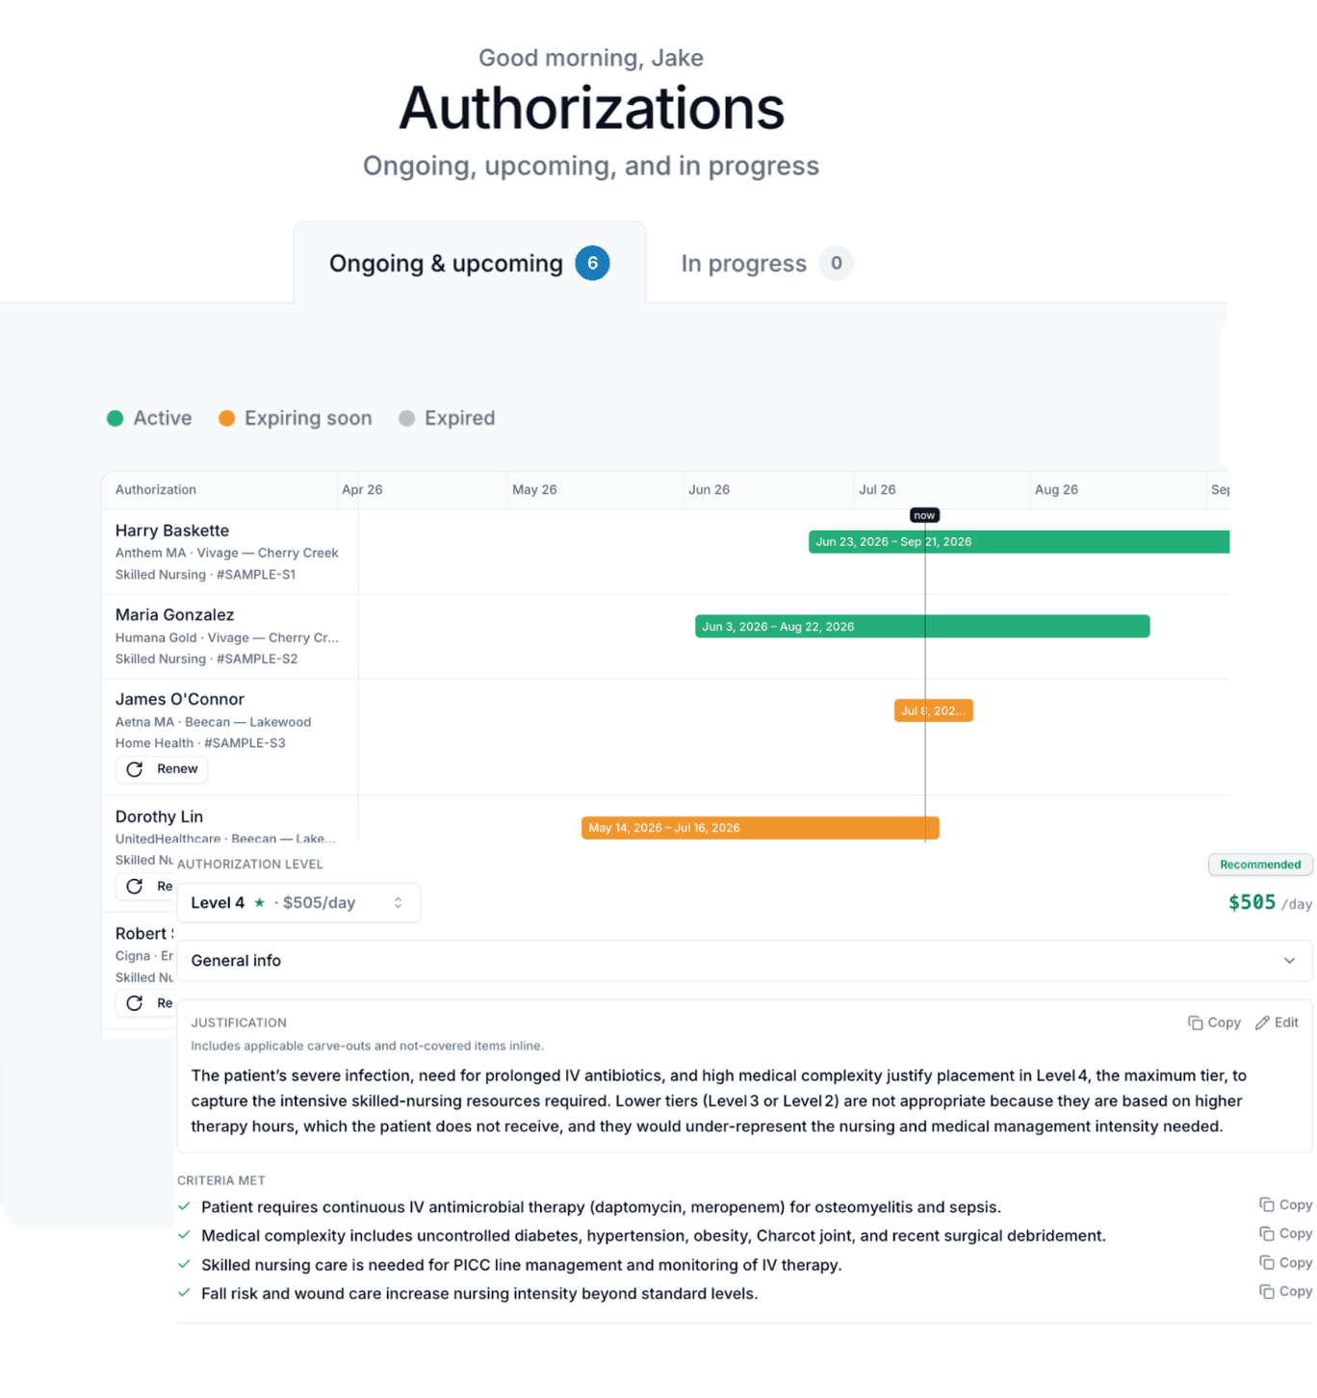Click Dorothy Lin's name

point(159,816)
